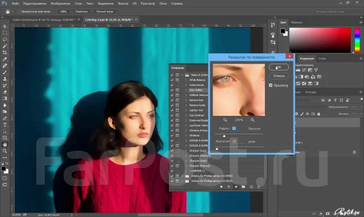This screenshot has width=364, height=217.
Task: Click the Stop button in Actions panel
Action: (x=221, y=187)
